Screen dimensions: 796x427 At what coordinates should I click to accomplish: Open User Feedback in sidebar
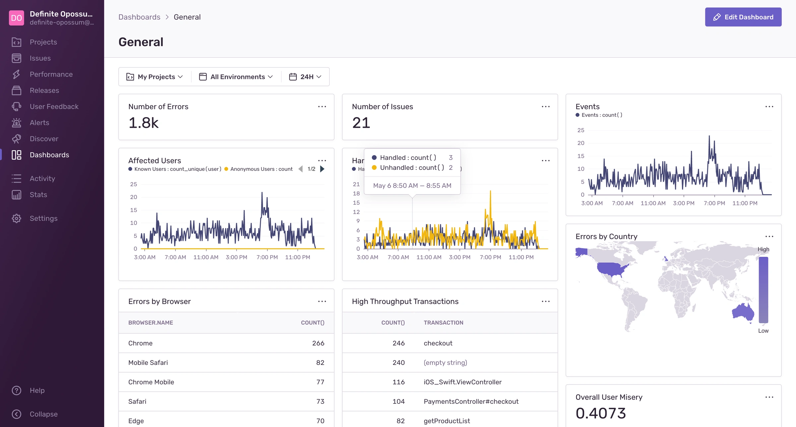(x=17, y=107)
